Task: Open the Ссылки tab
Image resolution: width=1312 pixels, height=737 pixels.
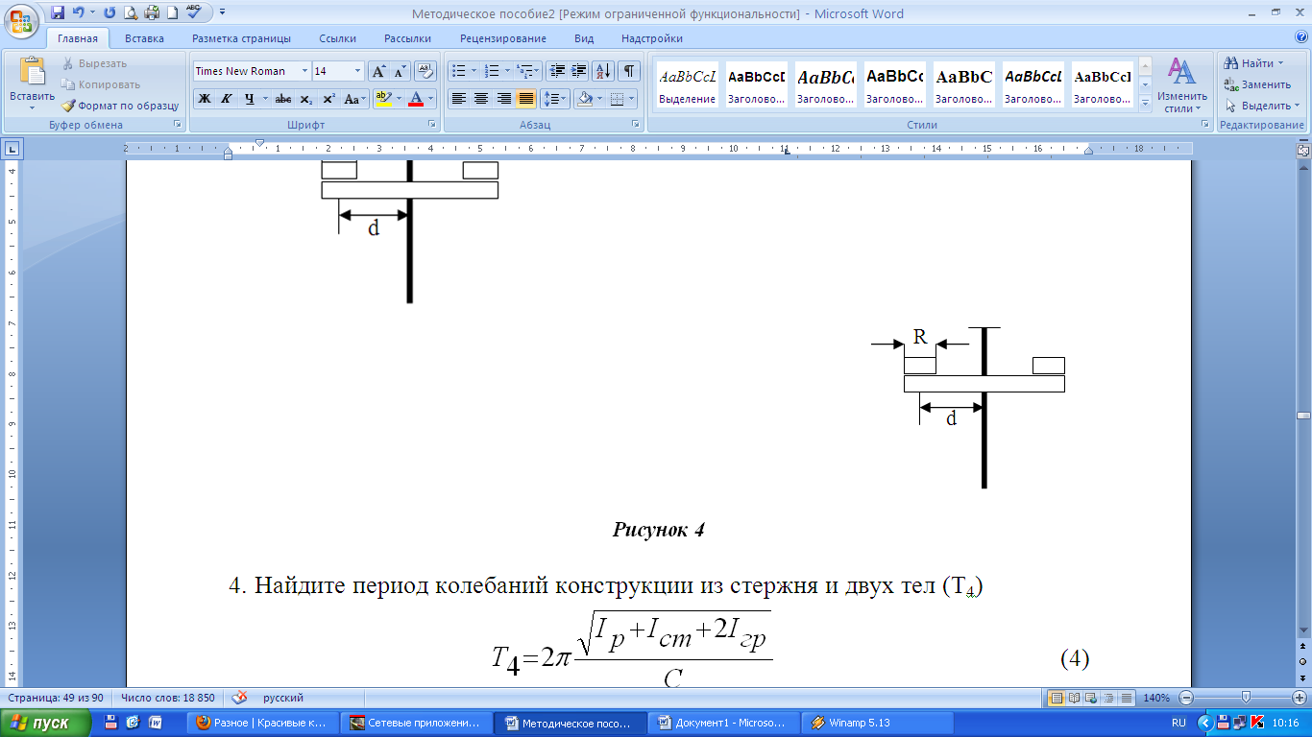Action: [x=337, y=38]
